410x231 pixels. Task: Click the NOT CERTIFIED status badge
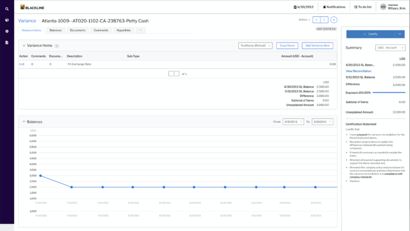[x=326, y=29]
